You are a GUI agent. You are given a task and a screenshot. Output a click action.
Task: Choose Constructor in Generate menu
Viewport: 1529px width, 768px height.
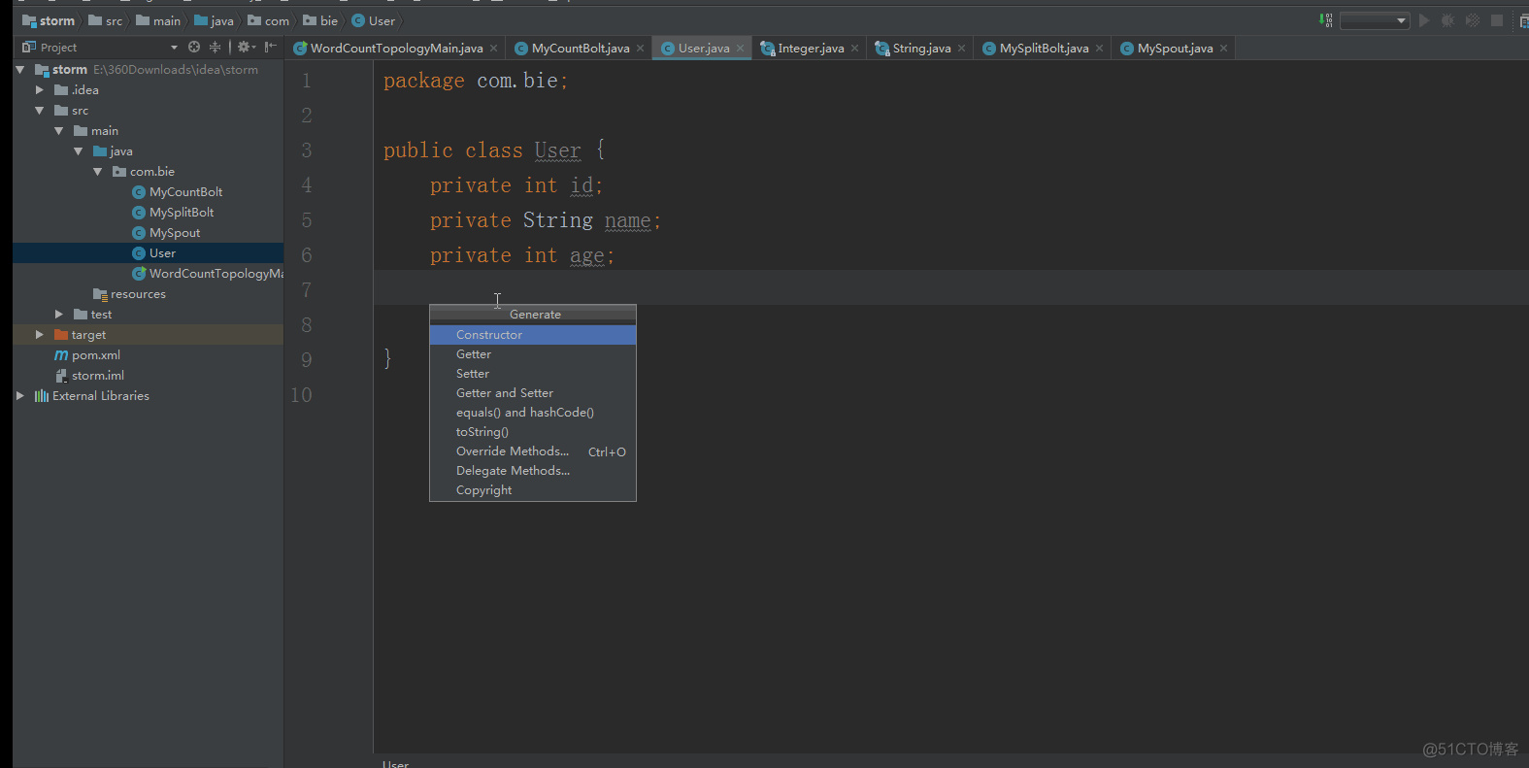(533, 335)
